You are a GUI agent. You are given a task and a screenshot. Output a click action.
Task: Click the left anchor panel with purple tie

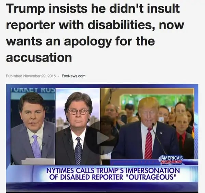[33, 126]
